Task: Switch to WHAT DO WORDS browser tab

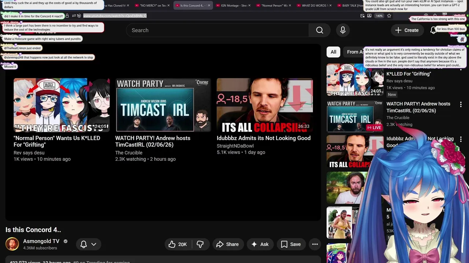Action: [315, 5]
